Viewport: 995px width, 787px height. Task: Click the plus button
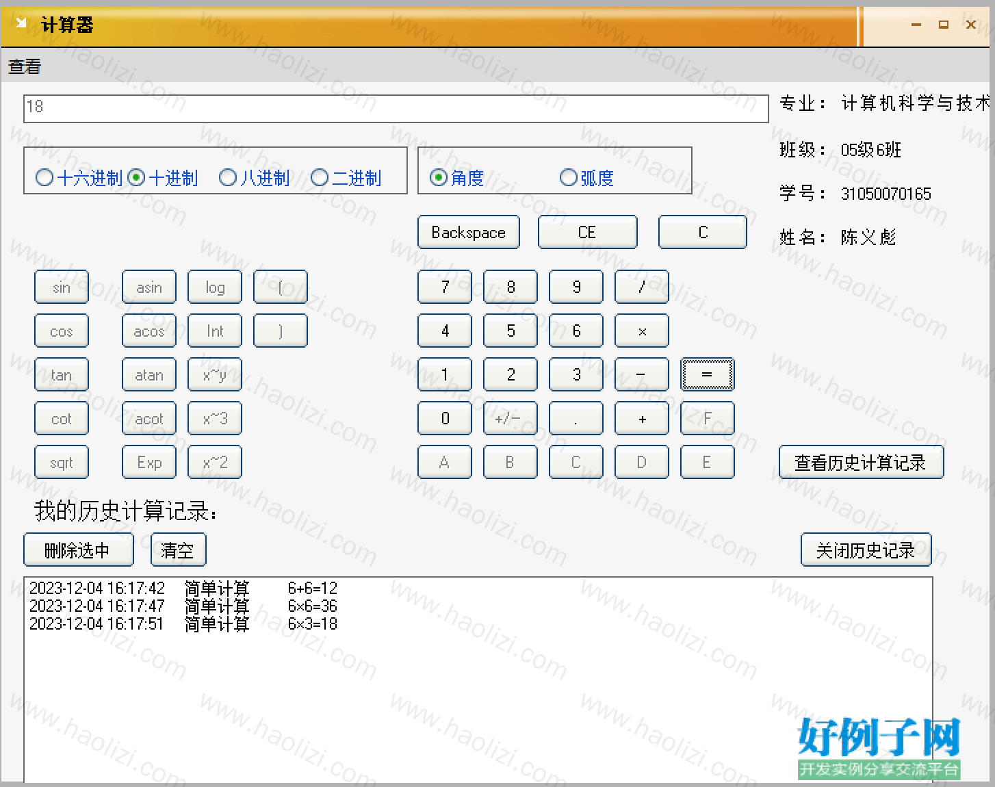[642, 418]
